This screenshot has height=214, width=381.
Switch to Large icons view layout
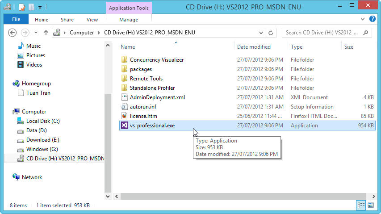(x=370, y=206)
